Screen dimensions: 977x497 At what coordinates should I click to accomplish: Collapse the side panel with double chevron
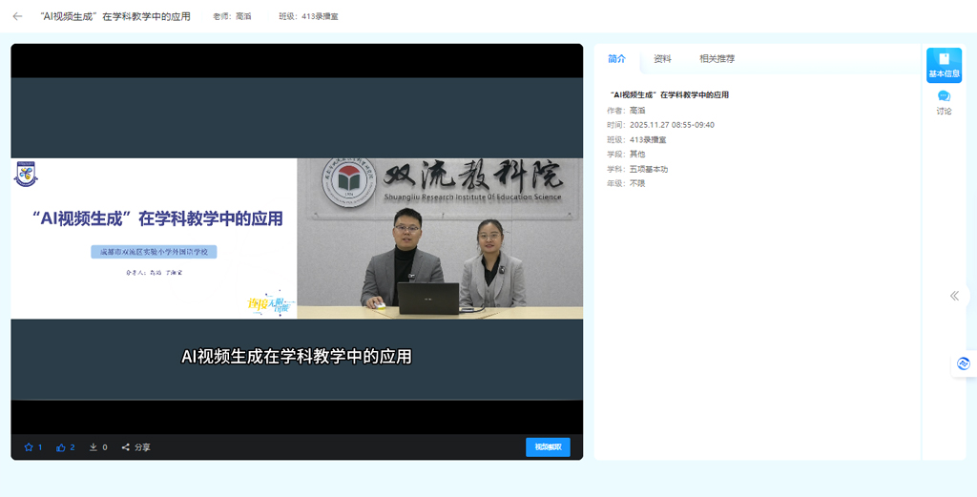coord(954,296)
